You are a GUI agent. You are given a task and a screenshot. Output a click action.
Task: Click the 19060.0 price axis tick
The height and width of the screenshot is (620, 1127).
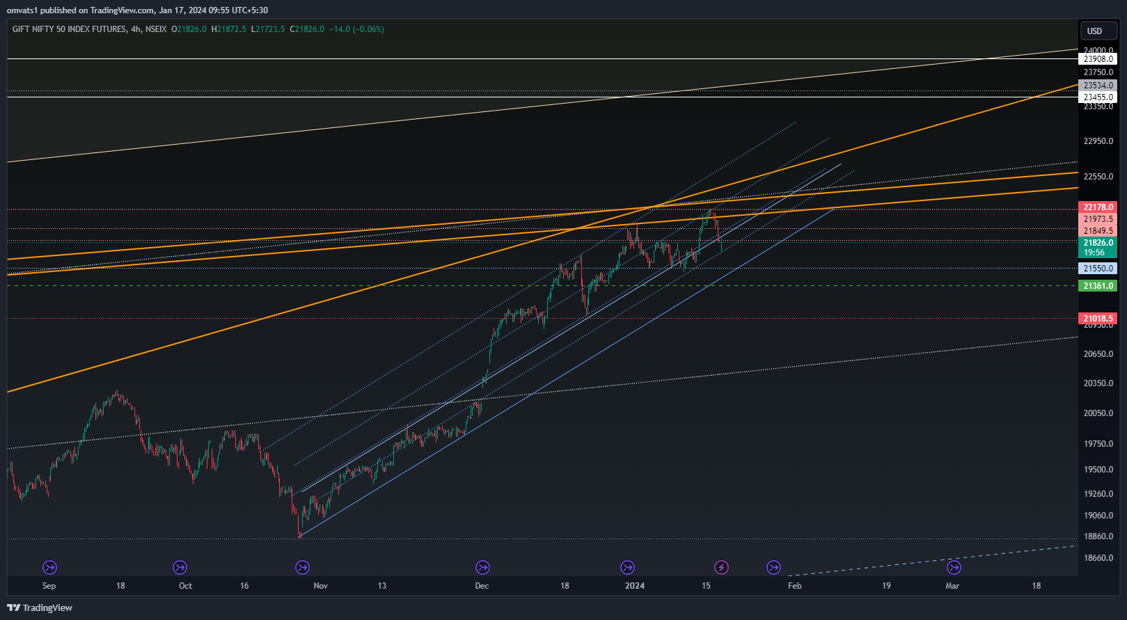[x=1098, y=516]
